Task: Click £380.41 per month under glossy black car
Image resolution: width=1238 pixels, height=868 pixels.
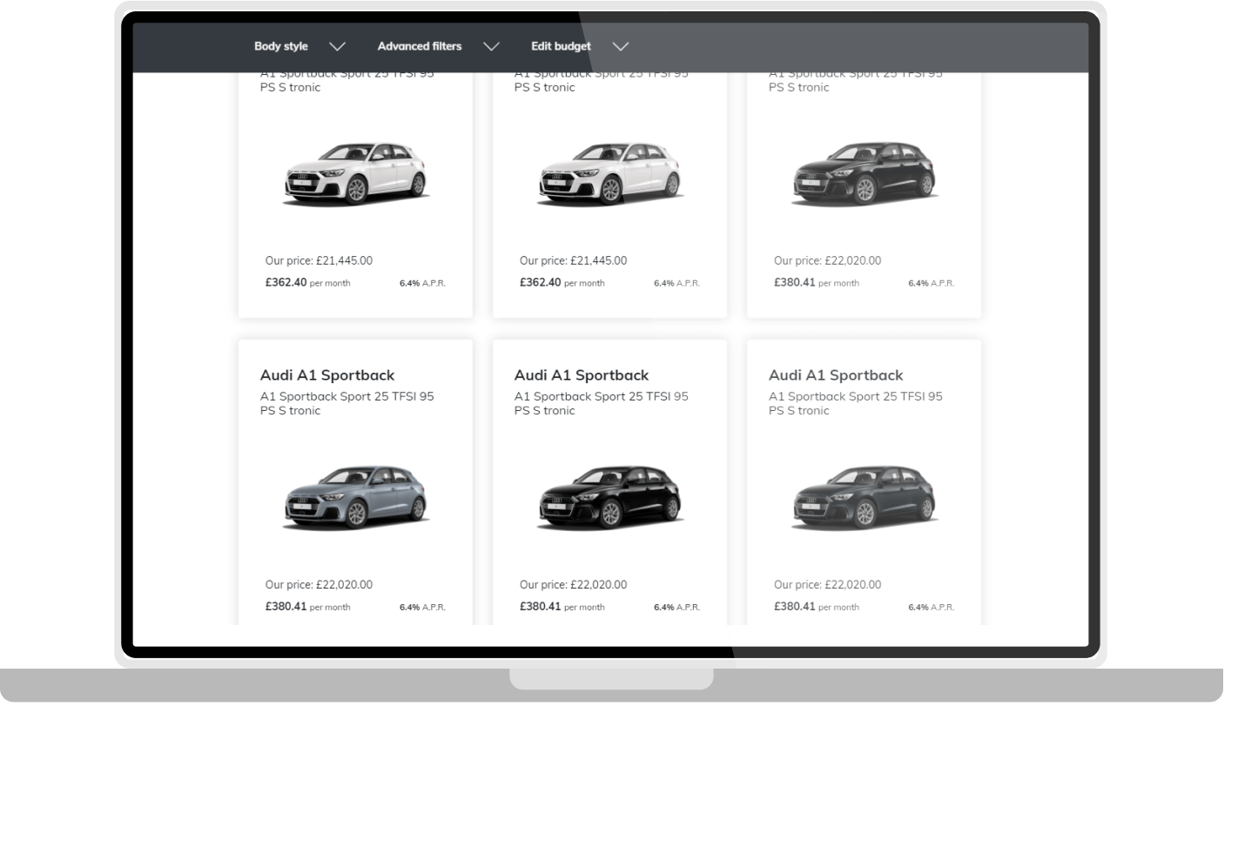Action: coord(562,607)
